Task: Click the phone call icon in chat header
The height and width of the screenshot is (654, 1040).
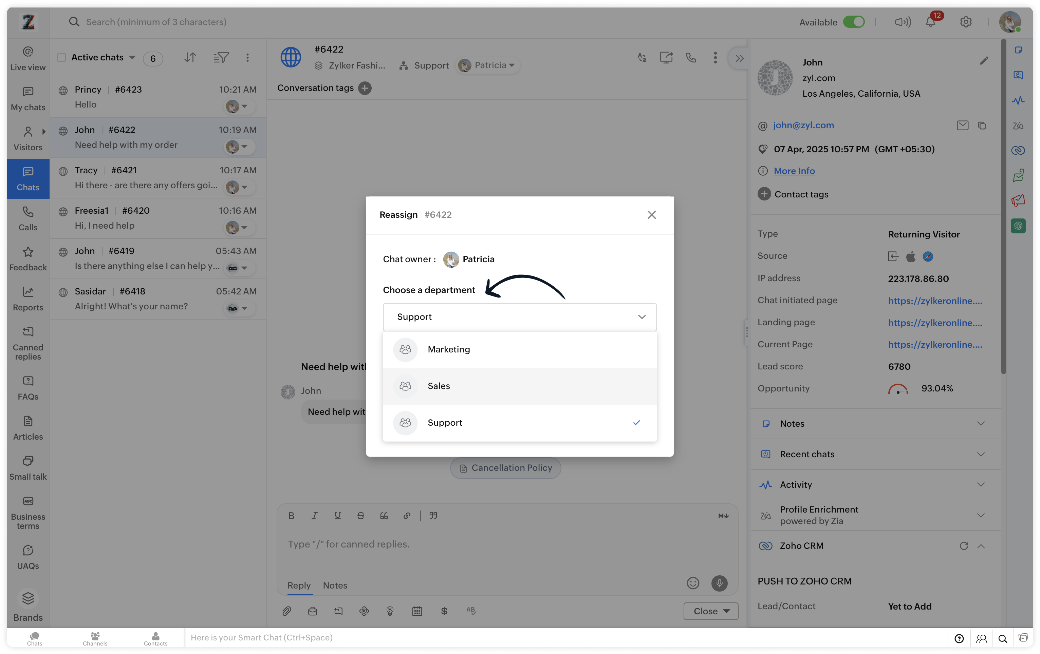Action: (x=691, y=57)
